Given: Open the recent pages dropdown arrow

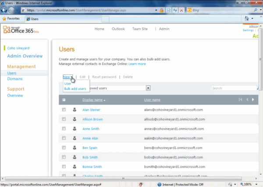Looking at the screenshot, I should [x=17, y=10].
